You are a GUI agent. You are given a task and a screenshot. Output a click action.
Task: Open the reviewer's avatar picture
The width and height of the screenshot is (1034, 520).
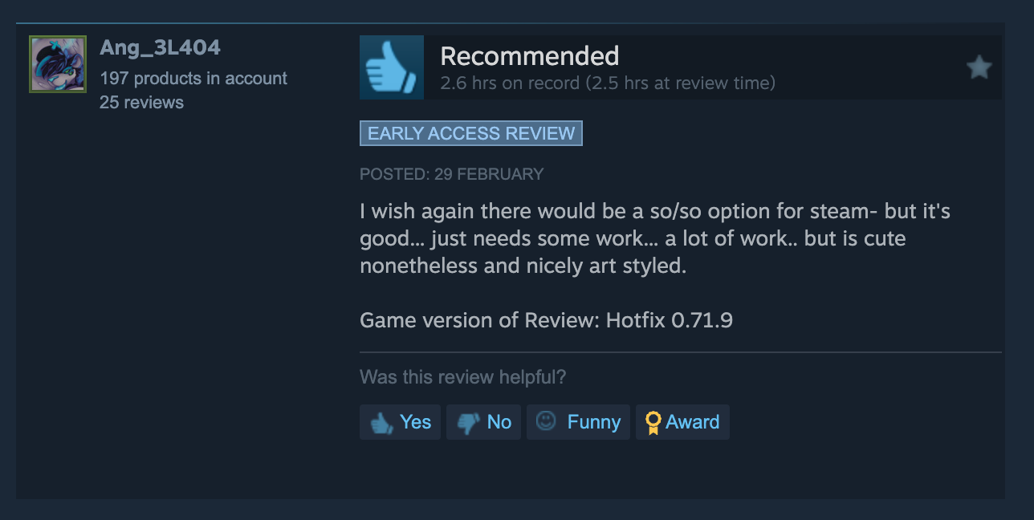58,64
